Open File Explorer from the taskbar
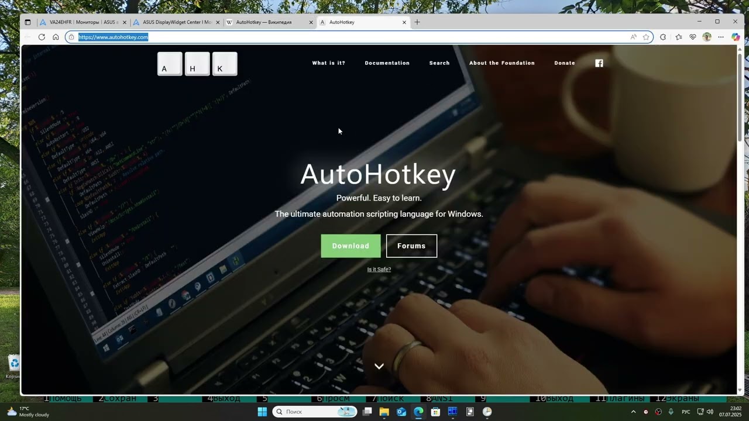This screenshot has height=421, width=749. tap(384, 412)
